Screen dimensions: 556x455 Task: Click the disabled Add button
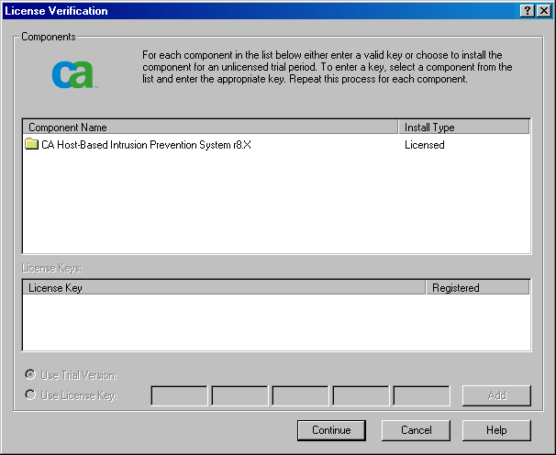click(496, 395)
